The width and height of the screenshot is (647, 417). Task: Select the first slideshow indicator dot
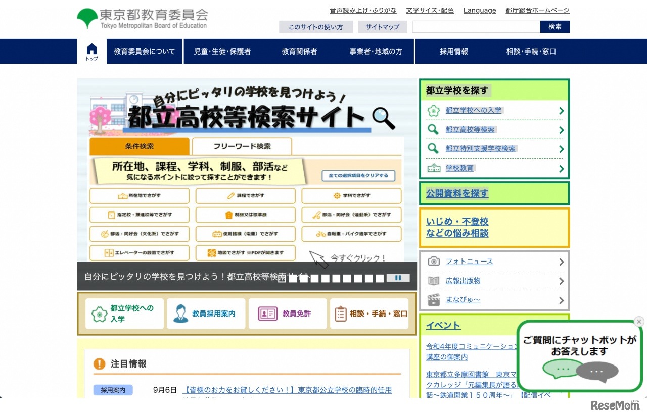[282, 278]
